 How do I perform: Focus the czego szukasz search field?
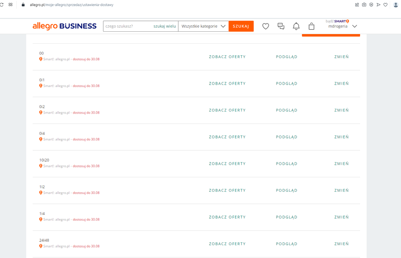tap(128, 26)
